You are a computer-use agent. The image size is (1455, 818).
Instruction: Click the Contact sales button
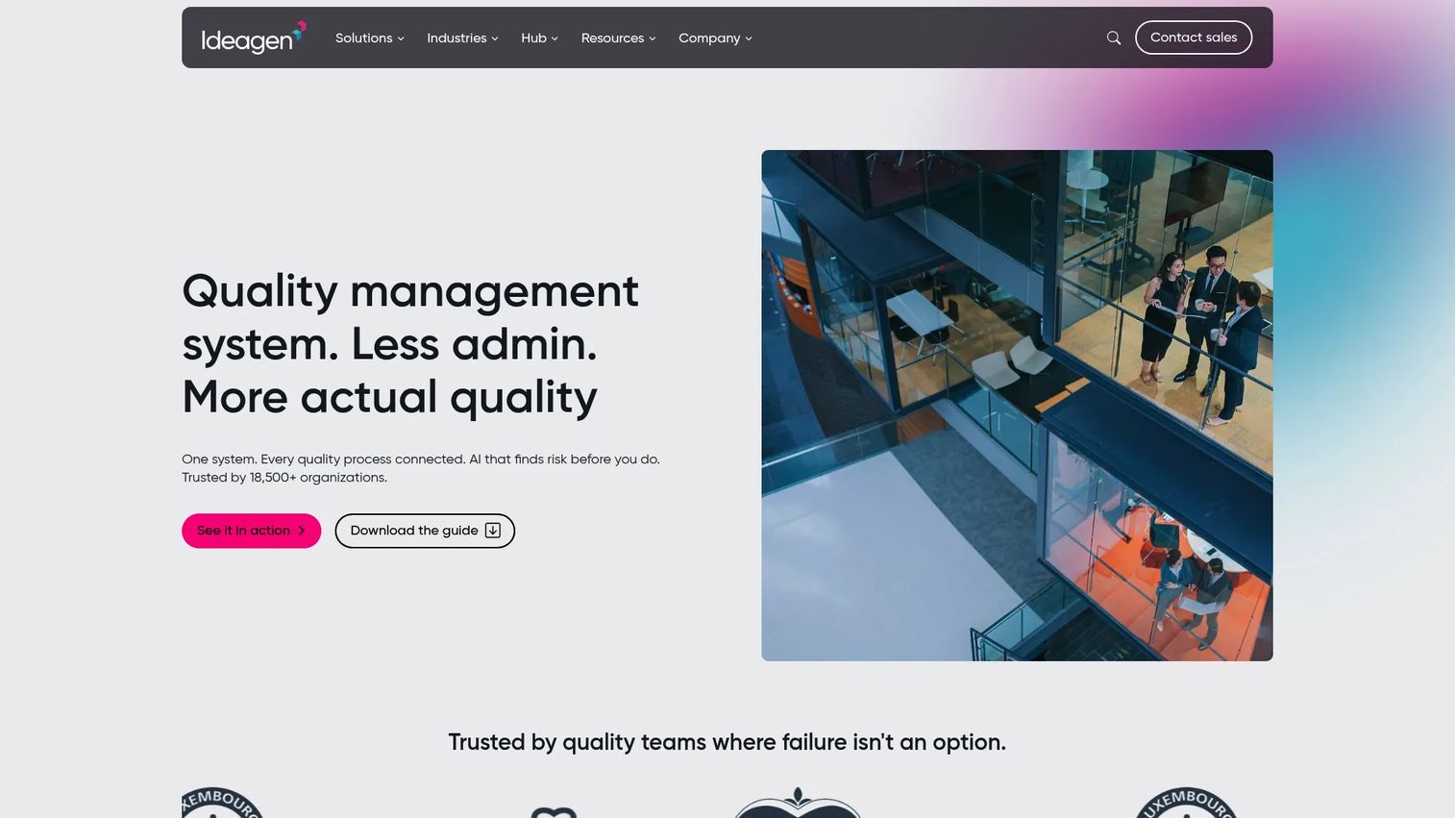(1194, 37)
